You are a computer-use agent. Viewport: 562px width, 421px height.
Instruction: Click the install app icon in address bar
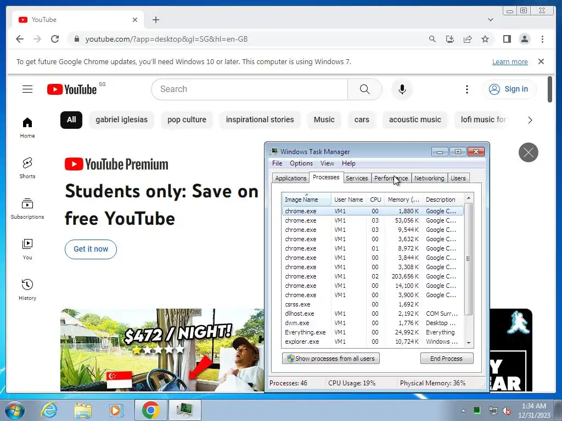point(450,39)
